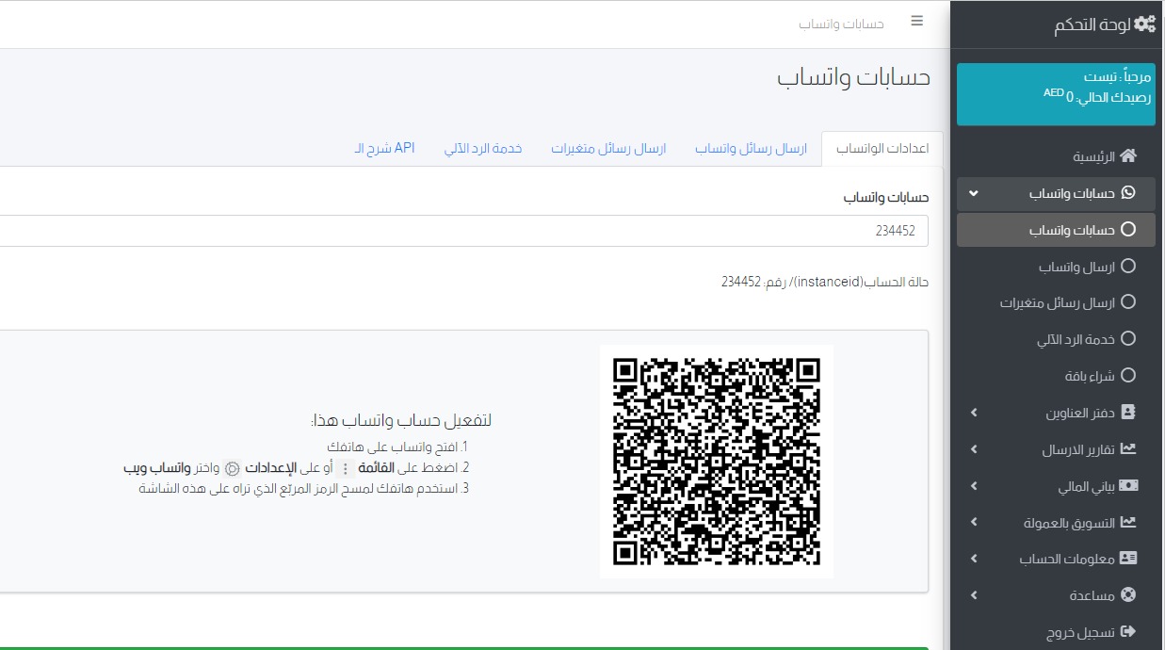Click the teal balance welcome box
Image resolution: width=1165 pixels, height=650 pixels.
(1056, 94)
